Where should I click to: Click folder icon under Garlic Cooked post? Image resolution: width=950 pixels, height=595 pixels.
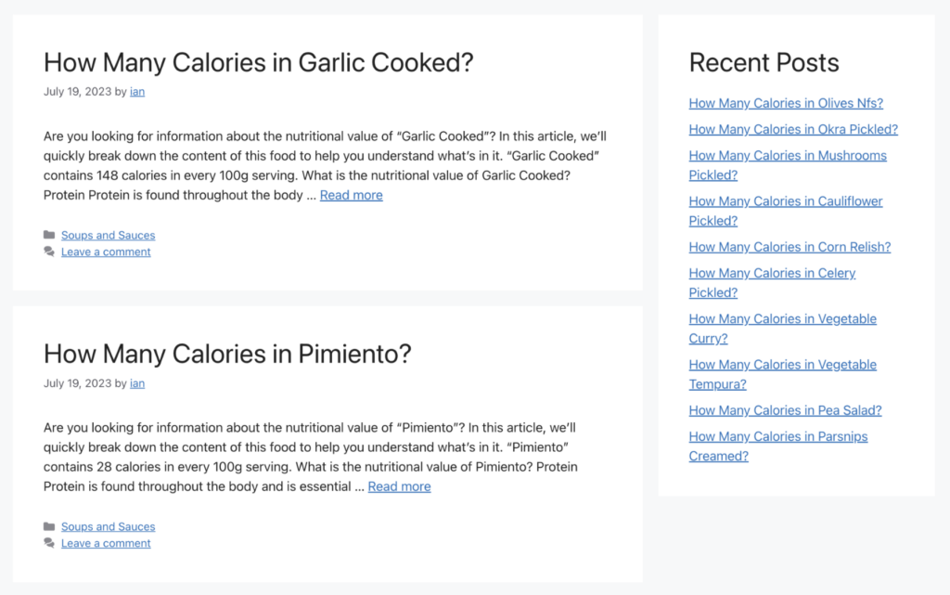tap(49, 235)
